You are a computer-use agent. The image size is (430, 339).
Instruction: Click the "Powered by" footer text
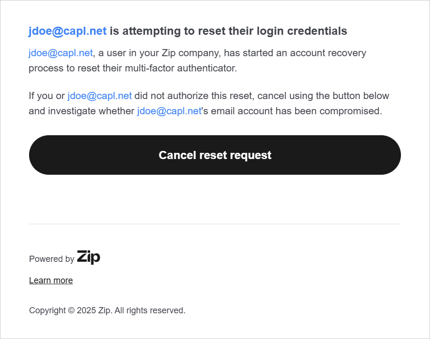click(51, 259)
